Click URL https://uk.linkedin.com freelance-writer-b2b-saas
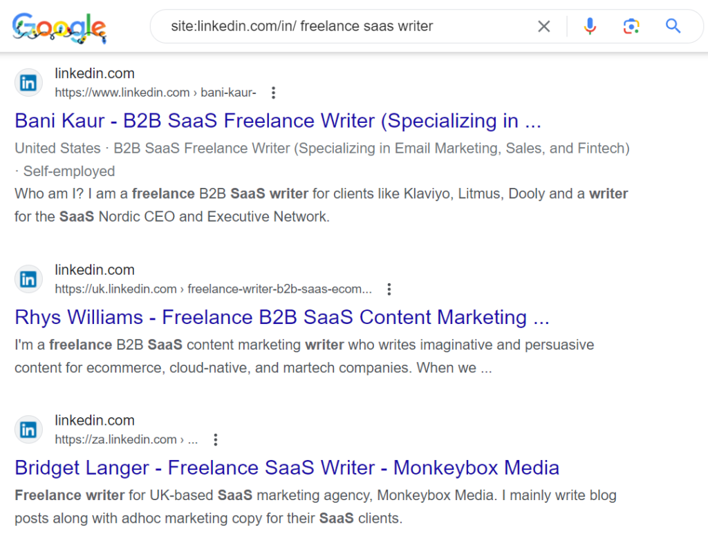 point(213,289)
